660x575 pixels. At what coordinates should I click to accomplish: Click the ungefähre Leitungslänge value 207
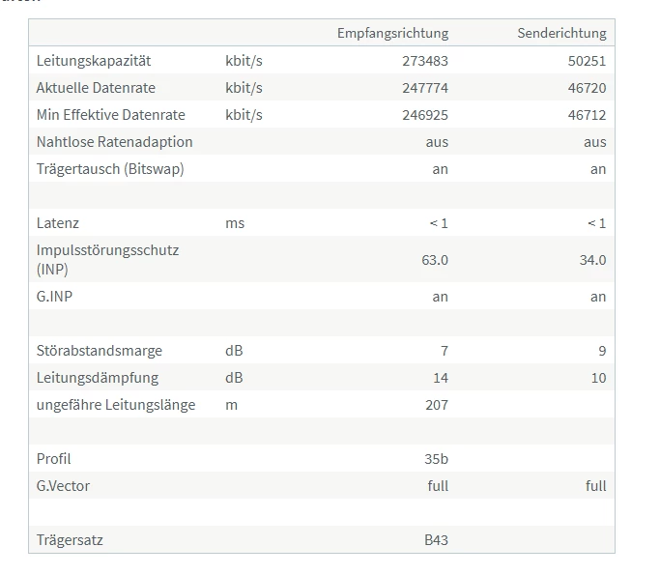point(437,405)
